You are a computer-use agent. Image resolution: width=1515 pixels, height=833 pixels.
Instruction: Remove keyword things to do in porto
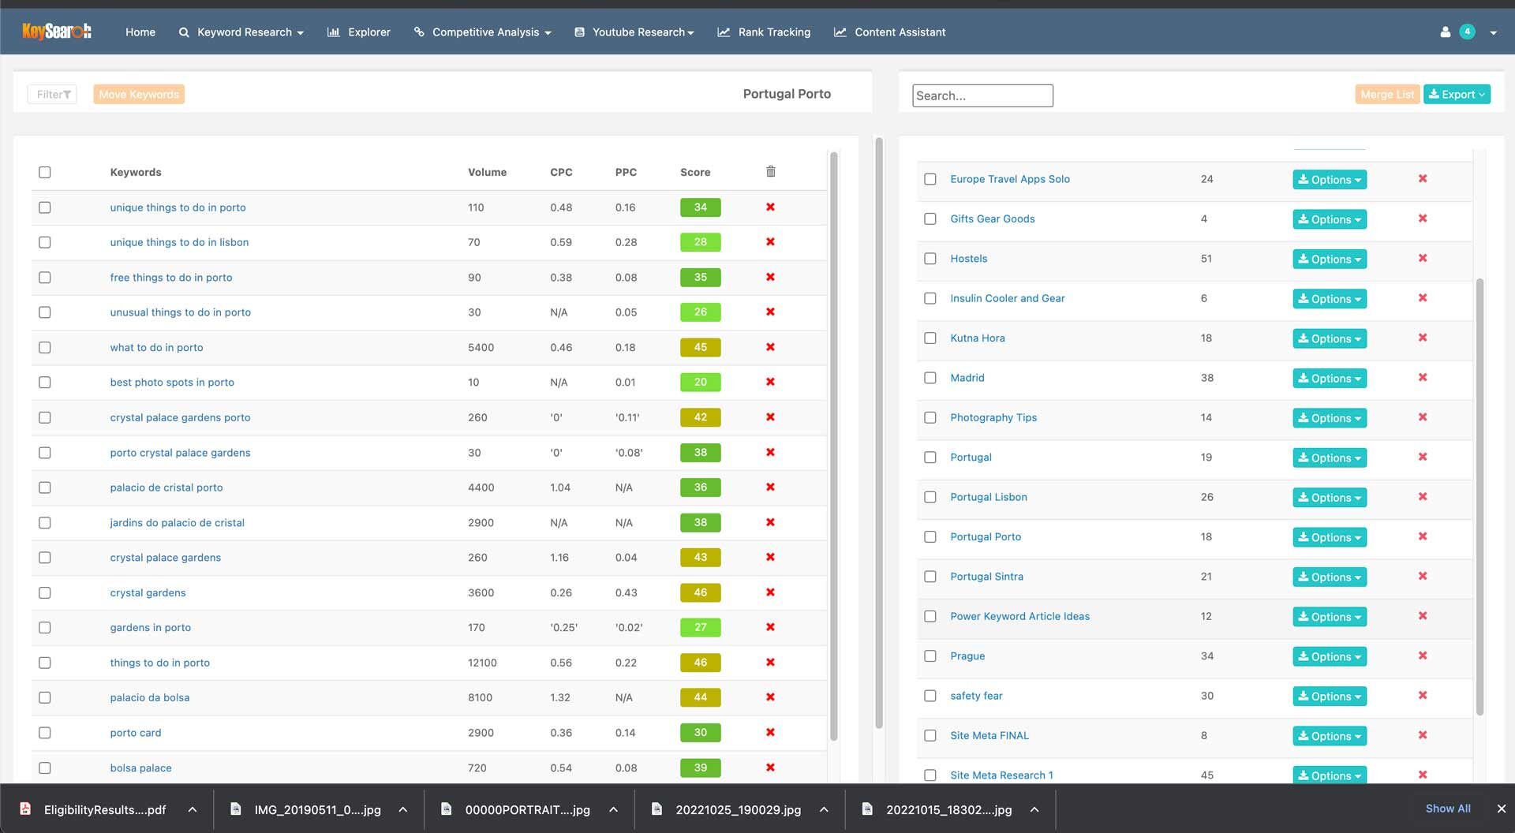[x=770, y=662]
